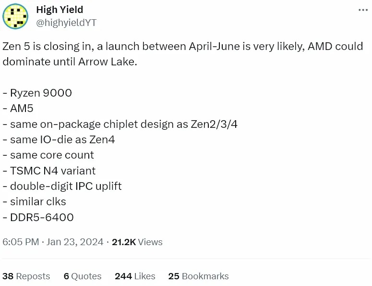Open the High Yield display name link
Screen dimensions: 372x286
60,10
